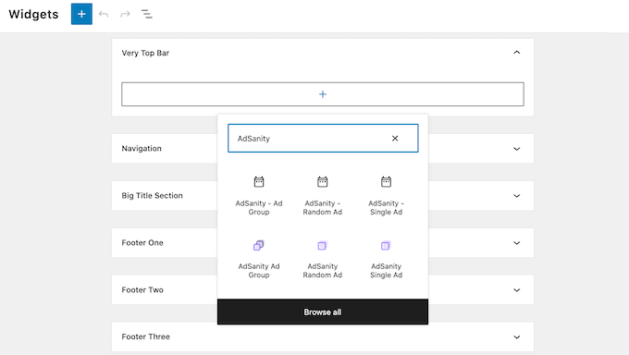Click the blue add block button in toolbar
This screenshot has width=629, height=355.
(81, 14)
